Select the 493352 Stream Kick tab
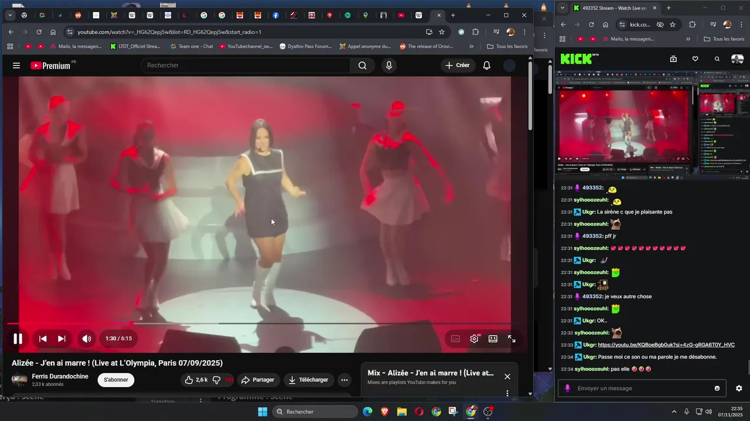 click(x=614, y=8)
